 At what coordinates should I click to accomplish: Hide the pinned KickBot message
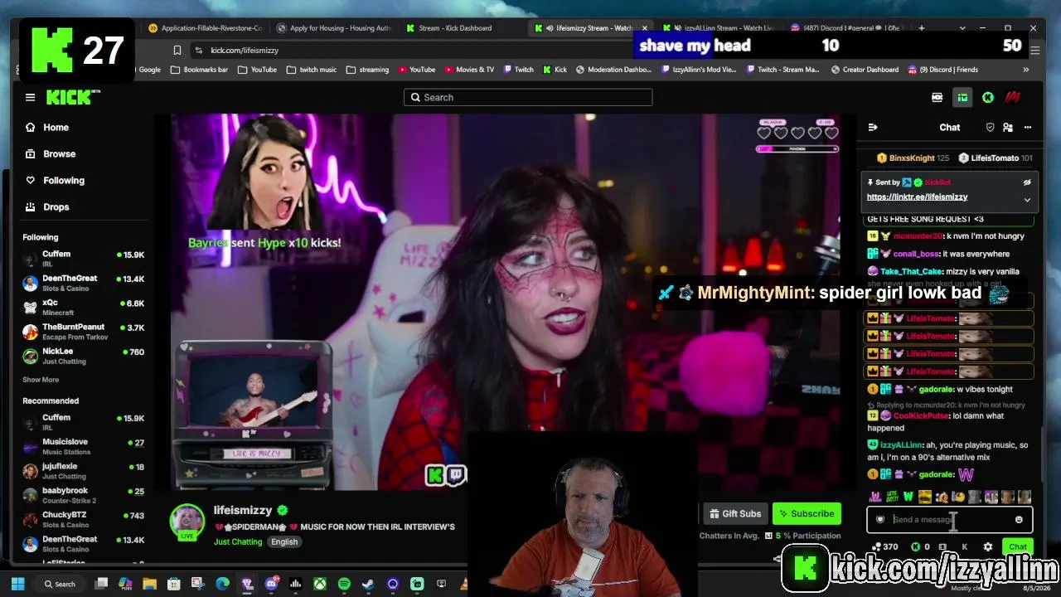(x=1027, y=182)
